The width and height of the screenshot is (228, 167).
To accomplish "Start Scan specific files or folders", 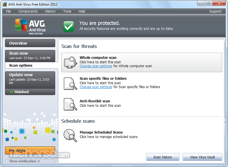I will [142, 83].
